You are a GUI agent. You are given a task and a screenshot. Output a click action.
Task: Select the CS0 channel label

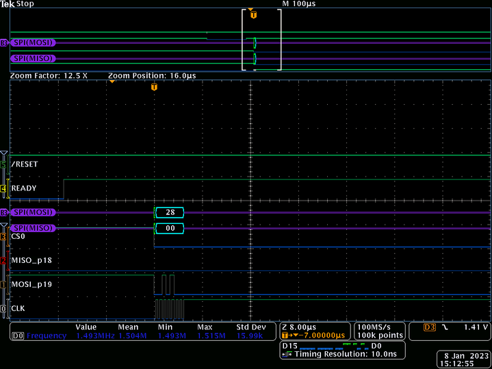18,236
